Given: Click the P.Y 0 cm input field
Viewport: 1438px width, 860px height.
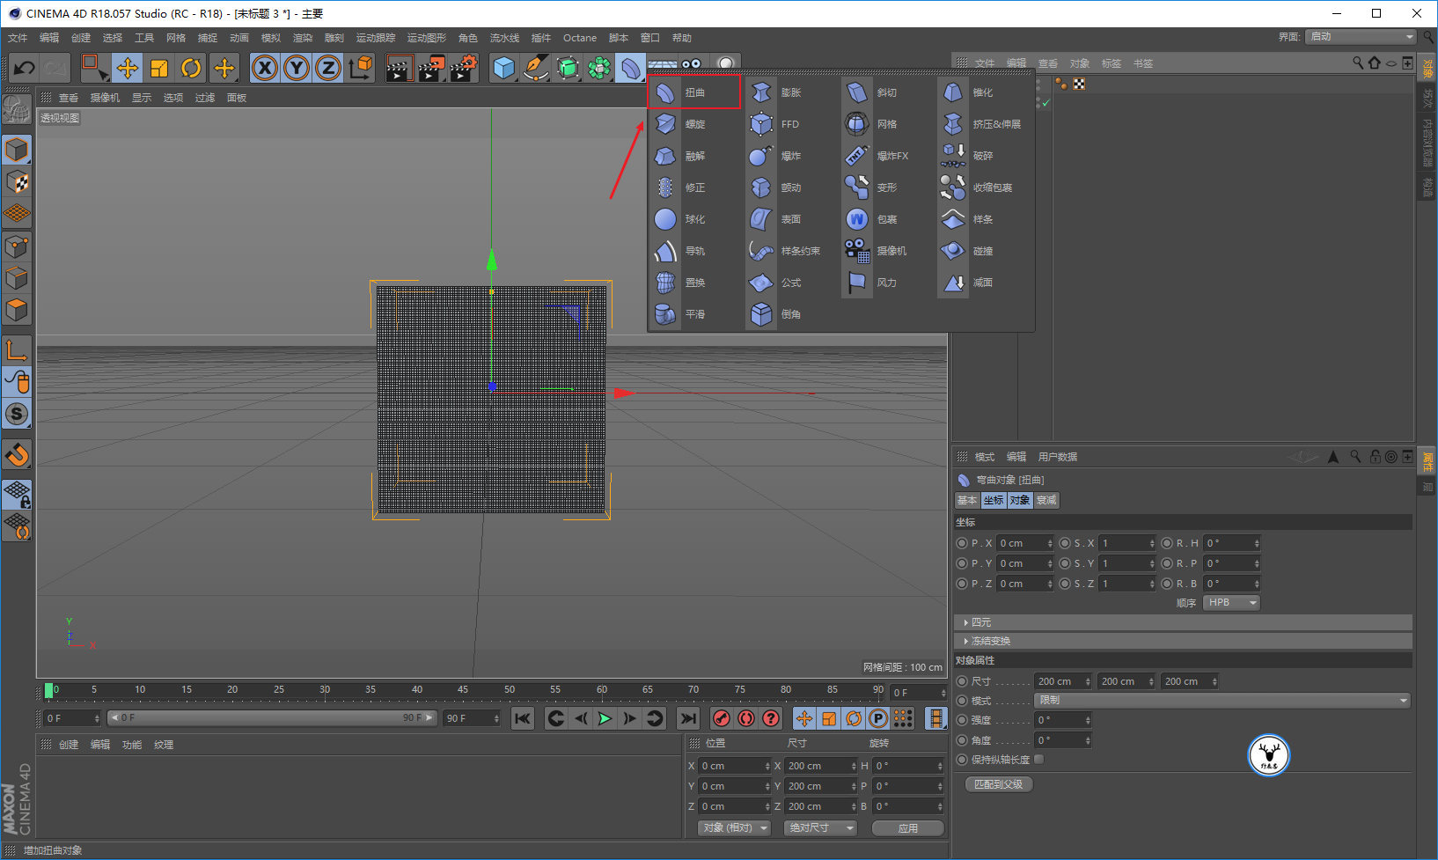Looking at the screenshot, I should (1024, 563).
